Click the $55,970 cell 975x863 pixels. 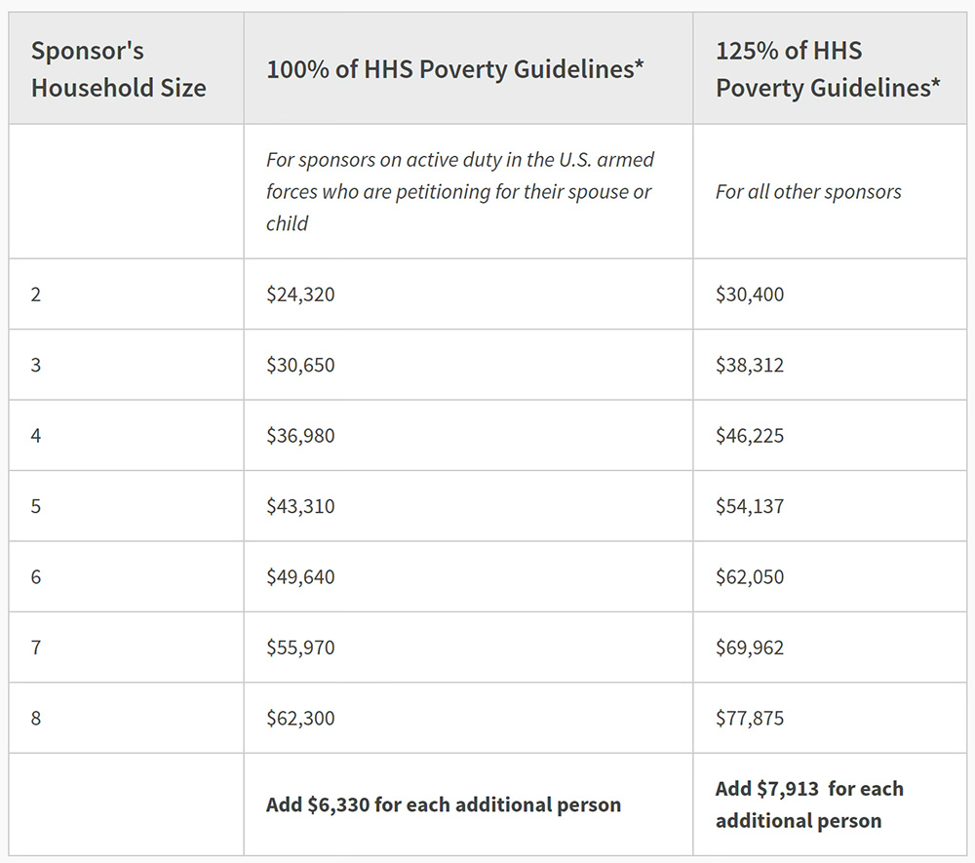pos(300,647)
